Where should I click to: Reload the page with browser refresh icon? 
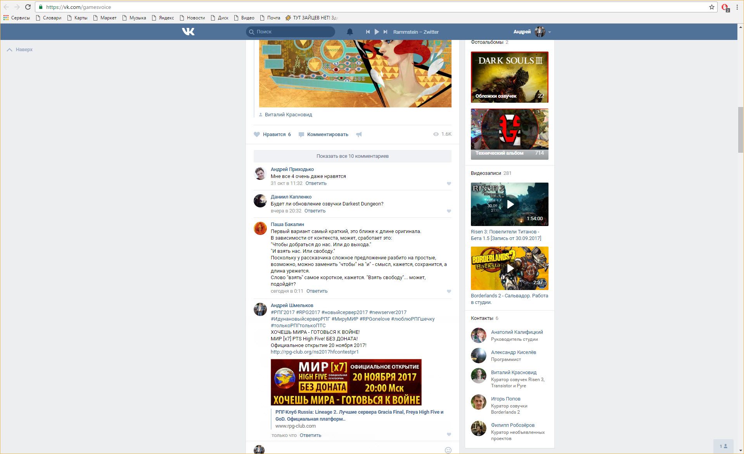point(28,7)
